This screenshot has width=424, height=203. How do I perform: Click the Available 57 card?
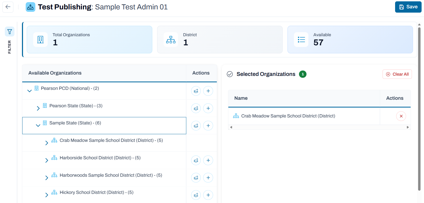coord(350,39)
